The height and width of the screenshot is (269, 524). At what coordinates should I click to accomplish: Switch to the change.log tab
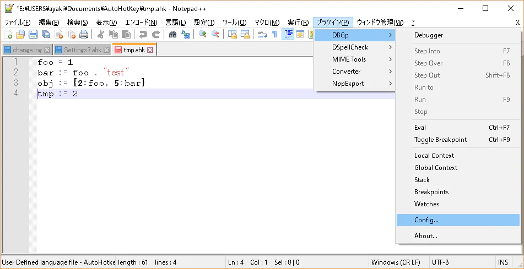click(x=27, y=50)
